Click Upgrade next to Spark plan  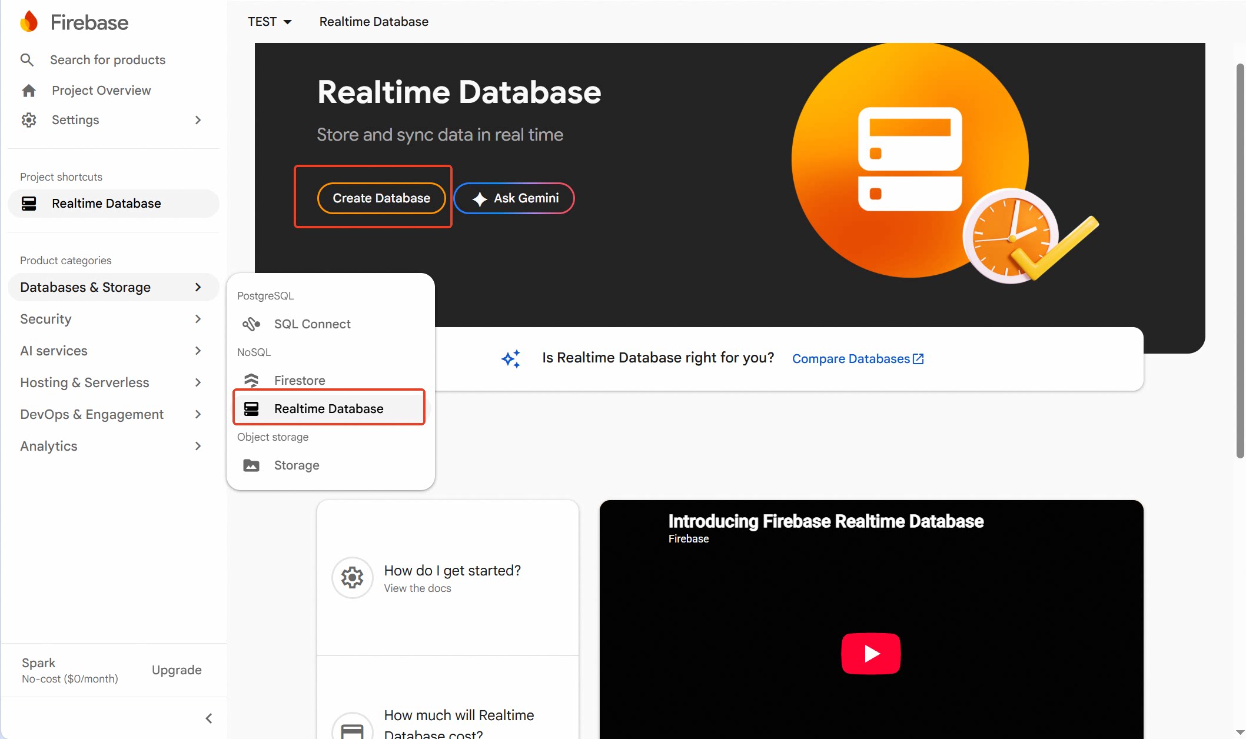click(x=177, y=670)
